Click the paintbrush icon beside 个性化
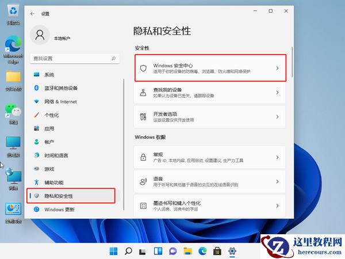The width and height of the screenshot is (345, 259). pos(37,115)
